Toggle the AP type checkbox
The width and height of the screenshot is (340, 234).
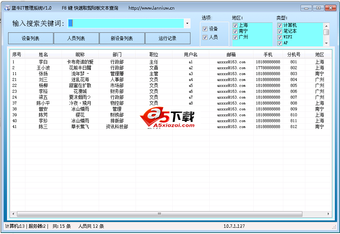tap(280, 43)
